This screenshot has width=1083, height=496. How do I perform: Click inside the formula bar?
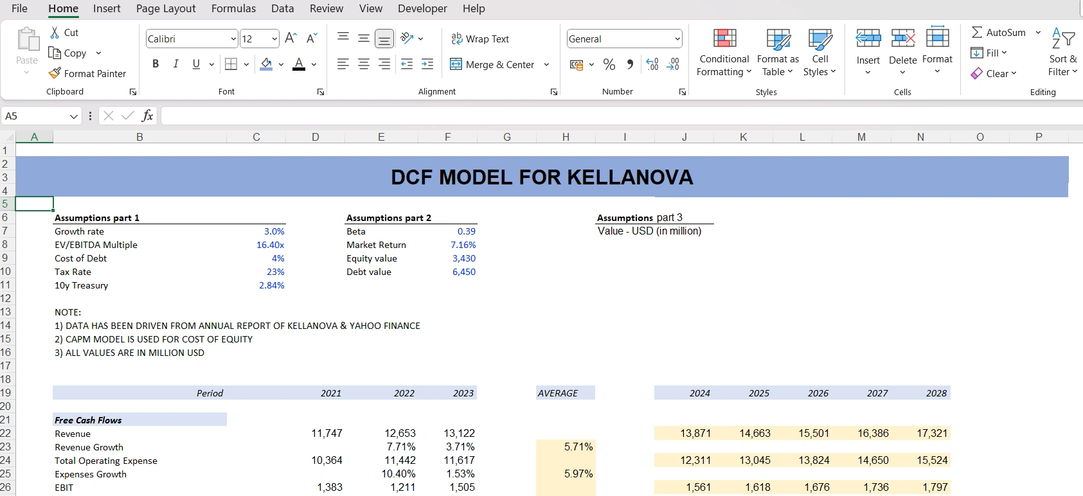point(622,116)
